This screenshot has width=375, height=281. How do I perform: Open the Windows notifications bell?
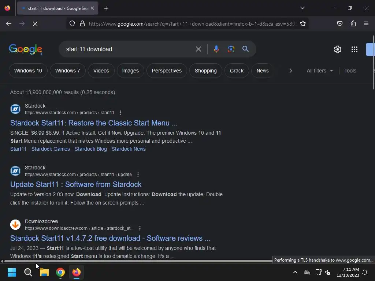click(x=365, y=272)
